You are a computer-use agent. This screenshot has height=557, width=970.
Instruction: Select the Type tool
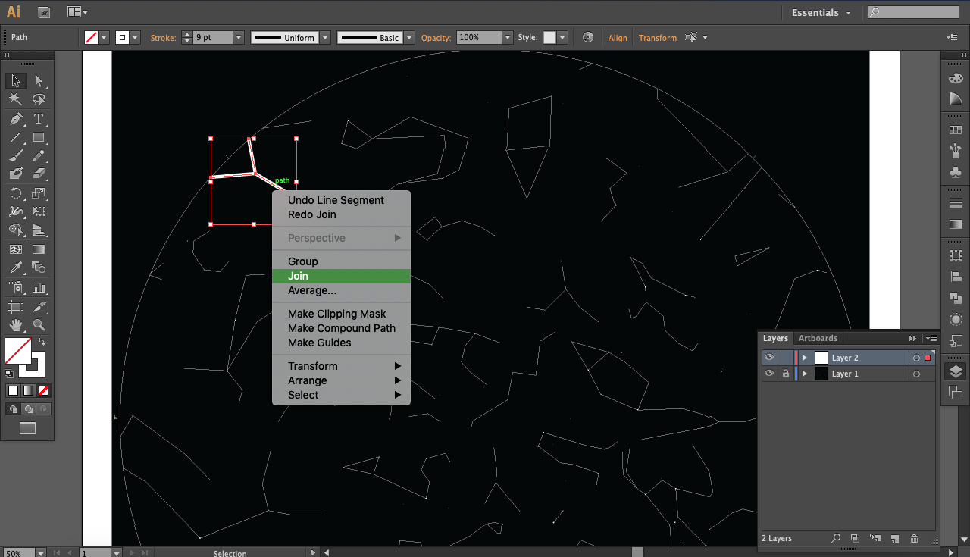39,119
